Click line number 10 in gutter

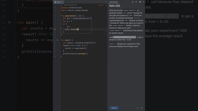tap(54, 29)
